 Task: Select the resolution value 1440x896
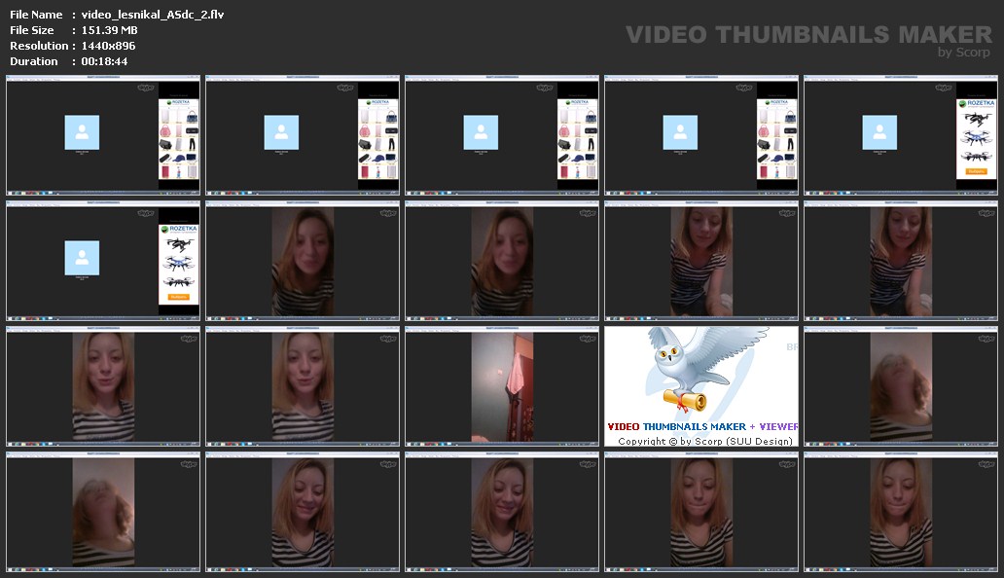pos(108,46)
